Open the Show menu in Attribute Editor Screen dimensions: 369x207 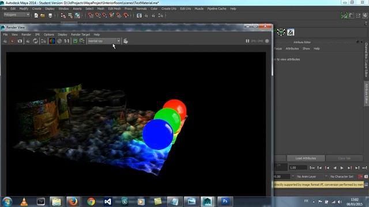pos(306,48)
